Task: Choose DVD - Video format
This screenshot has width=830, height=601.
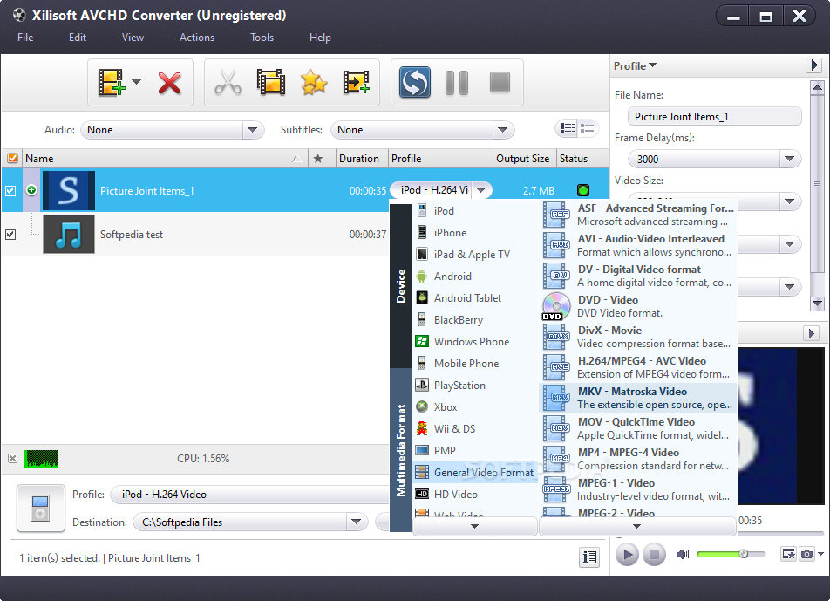Action: pyautogui.click(x=638, y=306)
